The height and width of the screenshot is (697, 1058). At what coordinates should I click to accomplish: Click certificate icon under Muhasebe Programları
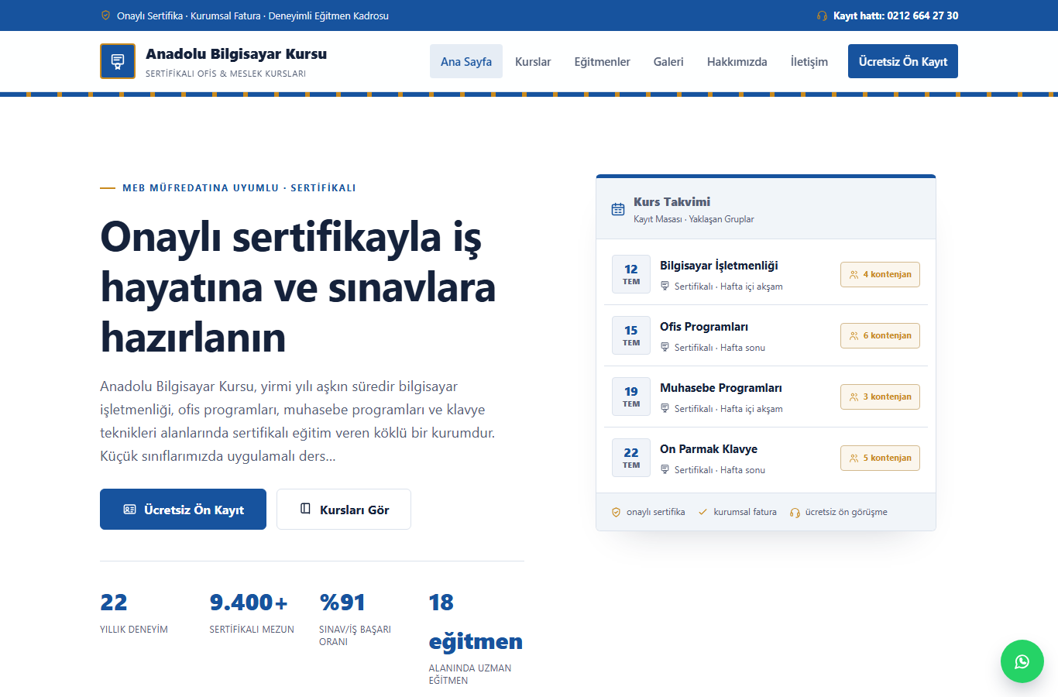665,408
